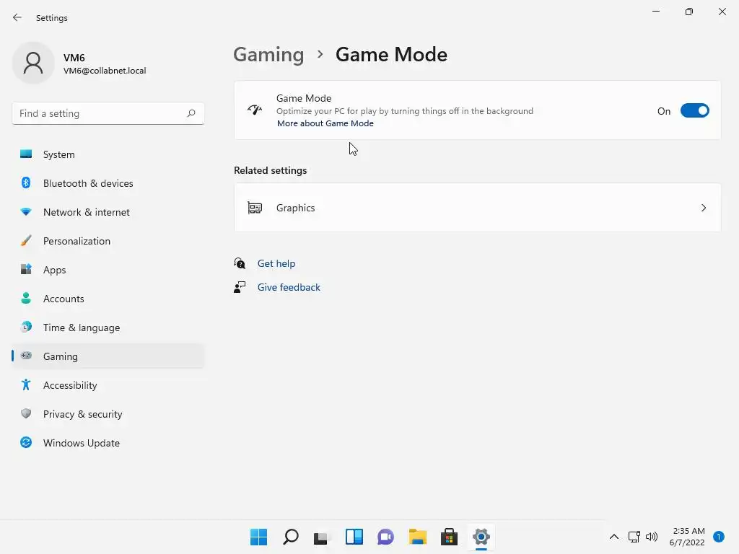Select the Gaming sidebar entry

(108, 356)
